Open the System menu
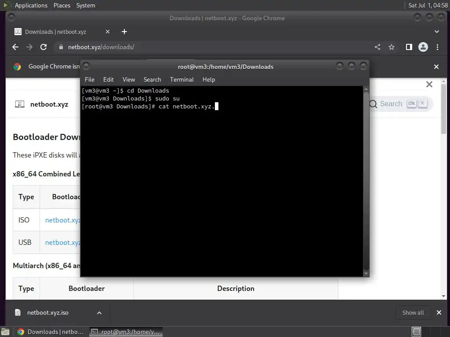This screenshot has width=450, height=337. [86, 5]
